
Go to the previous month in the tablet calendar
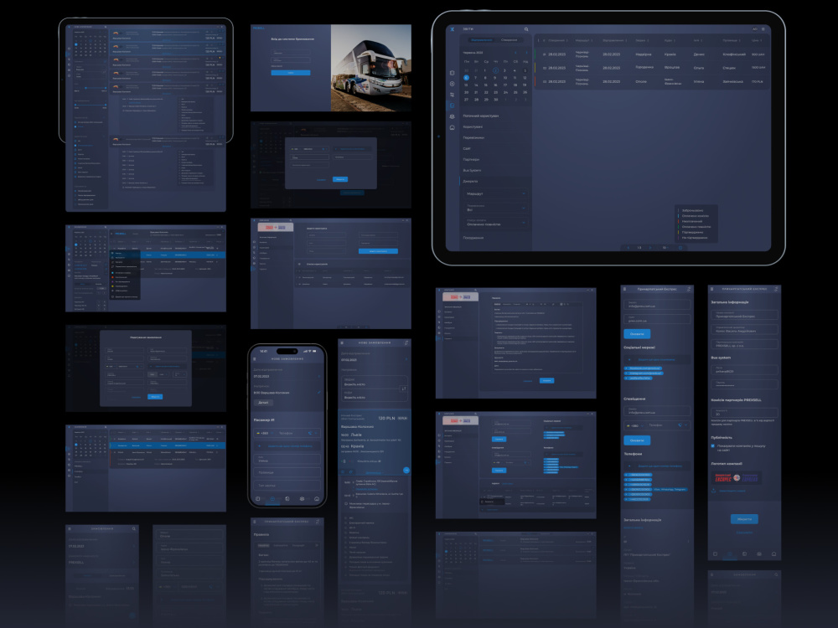(x=515, y=52)
